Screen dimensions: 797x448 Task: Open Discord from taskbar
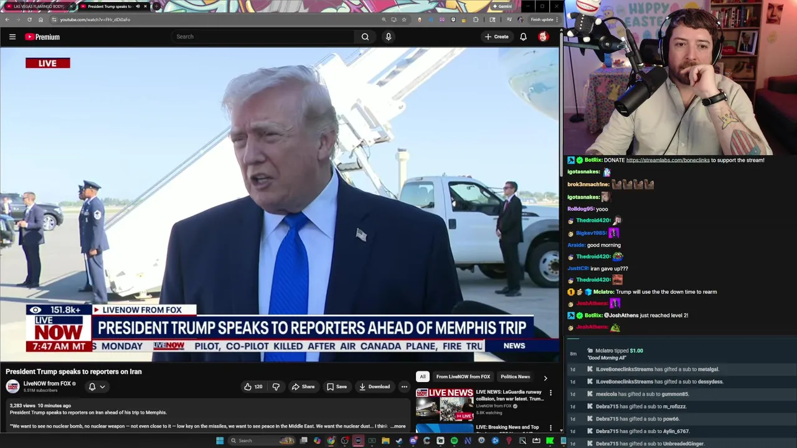413,441
